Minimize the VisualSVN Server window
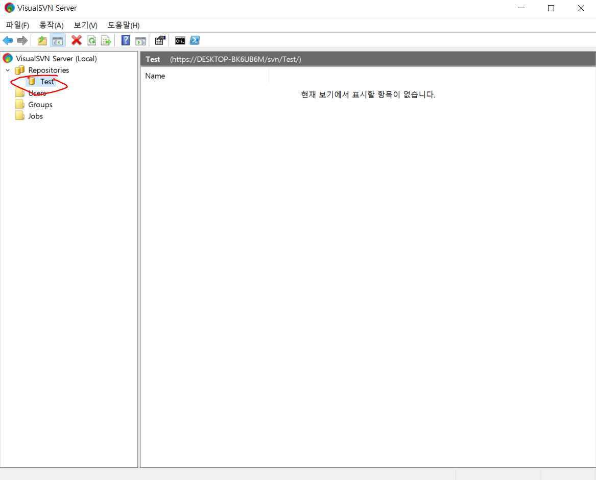The width and height of the screenshot is (596, 480). click(x=521, y=8)
